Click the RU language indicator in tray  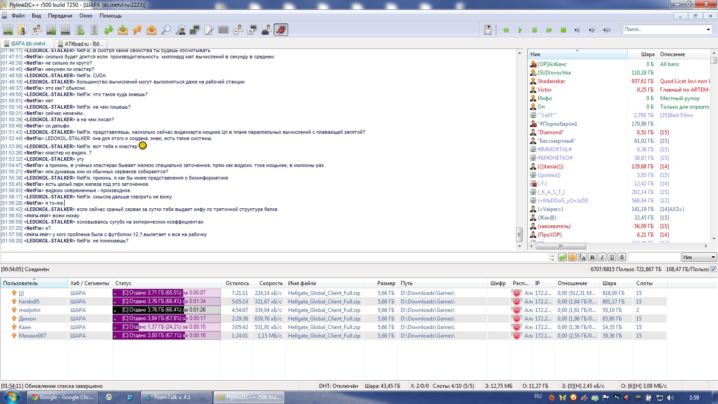(x=538, y=396)
